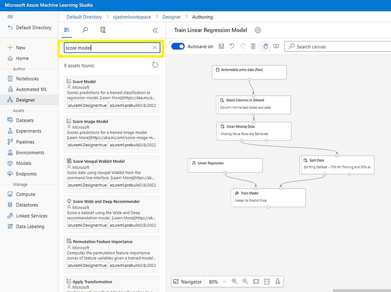
Task: Select the third tab icon in asset panel
Action: pyautogui.click(x=103, y=30)
